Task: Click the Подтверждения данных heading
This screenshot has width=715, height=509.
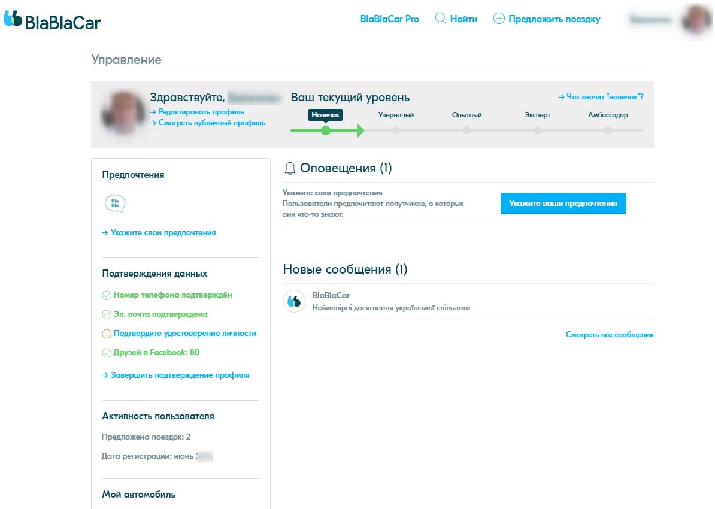Action: click(x=154, y=274)
